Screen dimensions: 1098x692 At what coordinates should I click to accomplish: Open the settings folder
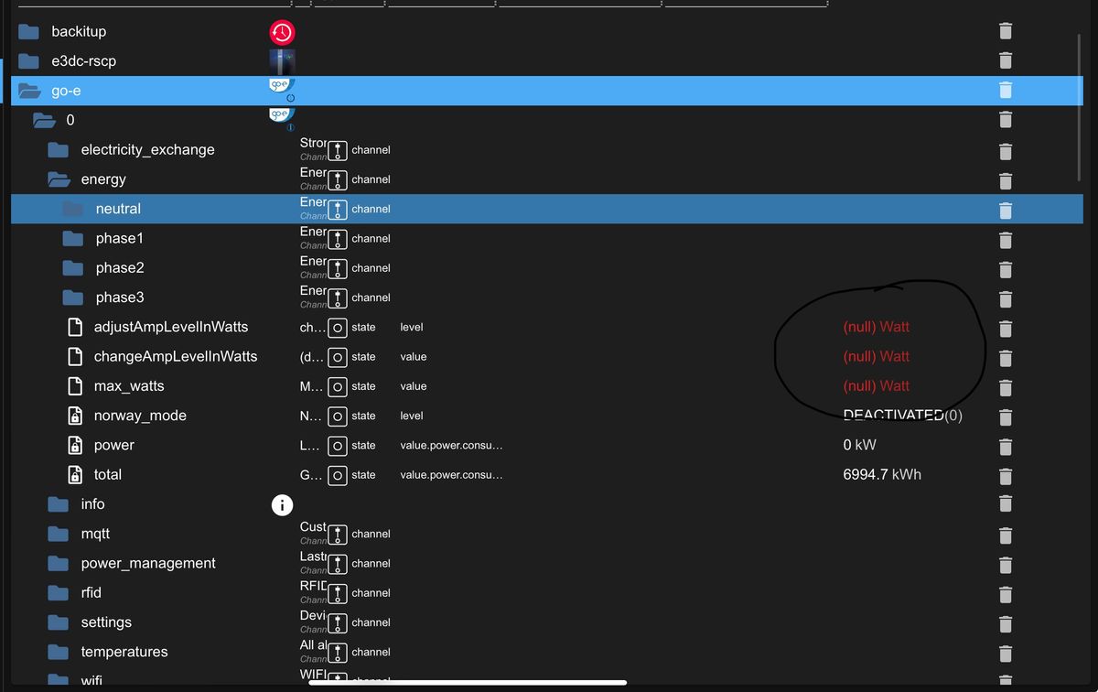(59, 622)
